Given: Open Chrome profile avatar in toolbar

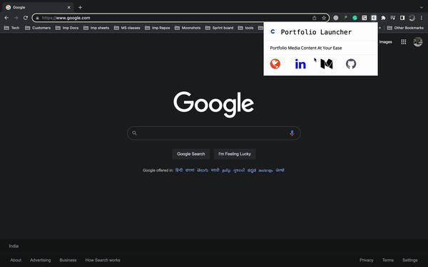Looking at the screenshot, I should (x=412, y=18).
